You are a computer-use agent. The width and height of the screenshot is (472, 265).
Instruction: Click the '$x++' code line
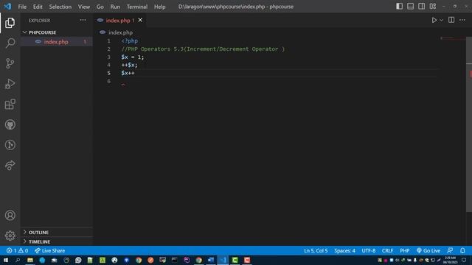click(128, 73)
